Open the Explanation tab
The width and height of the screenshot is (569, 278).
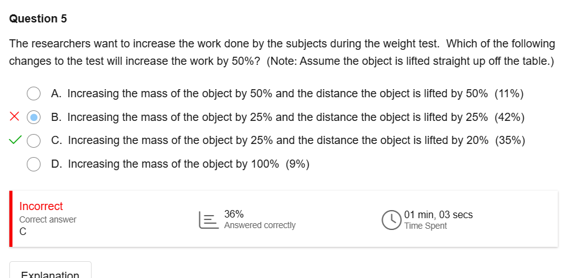click(x=50, y=273)
